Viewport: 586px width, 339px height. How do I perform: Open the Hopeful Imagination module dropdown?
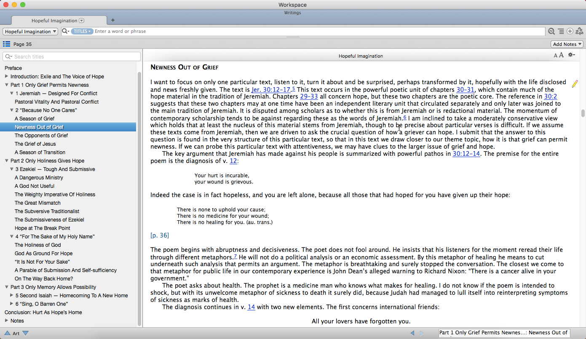[x=31, y=32]
